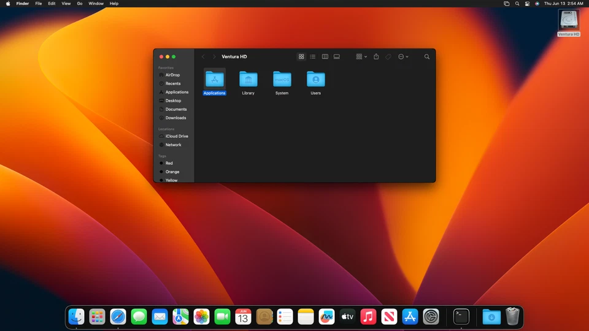Open the Apple menu
589x331 pixels.
tap(8, 4)
